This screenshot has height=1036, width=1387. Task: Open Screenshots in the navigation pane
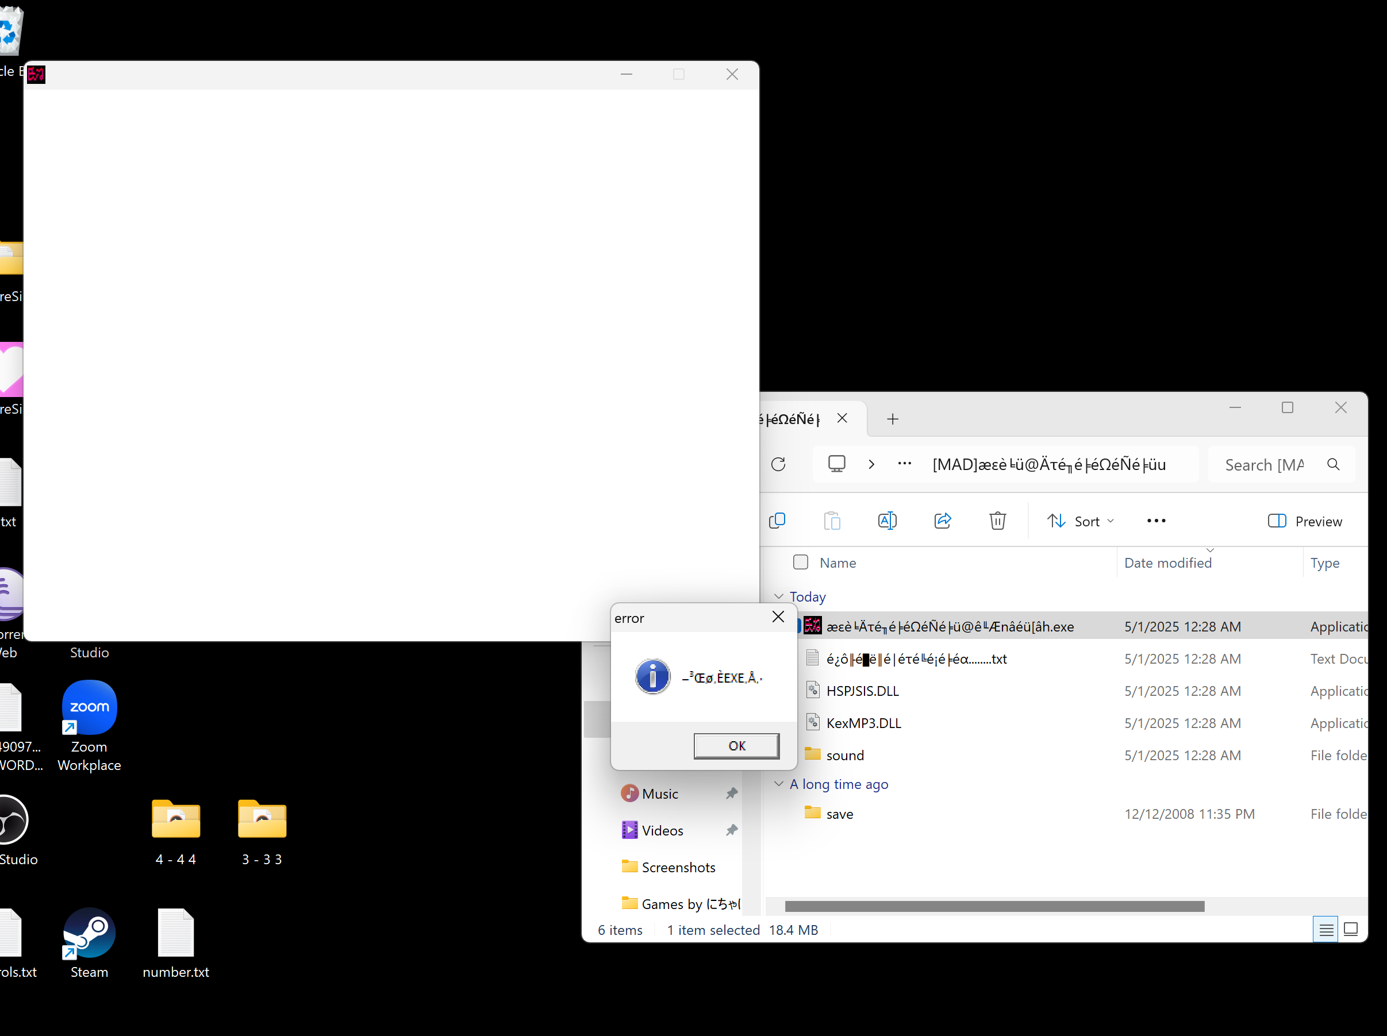tap(678, 868)
